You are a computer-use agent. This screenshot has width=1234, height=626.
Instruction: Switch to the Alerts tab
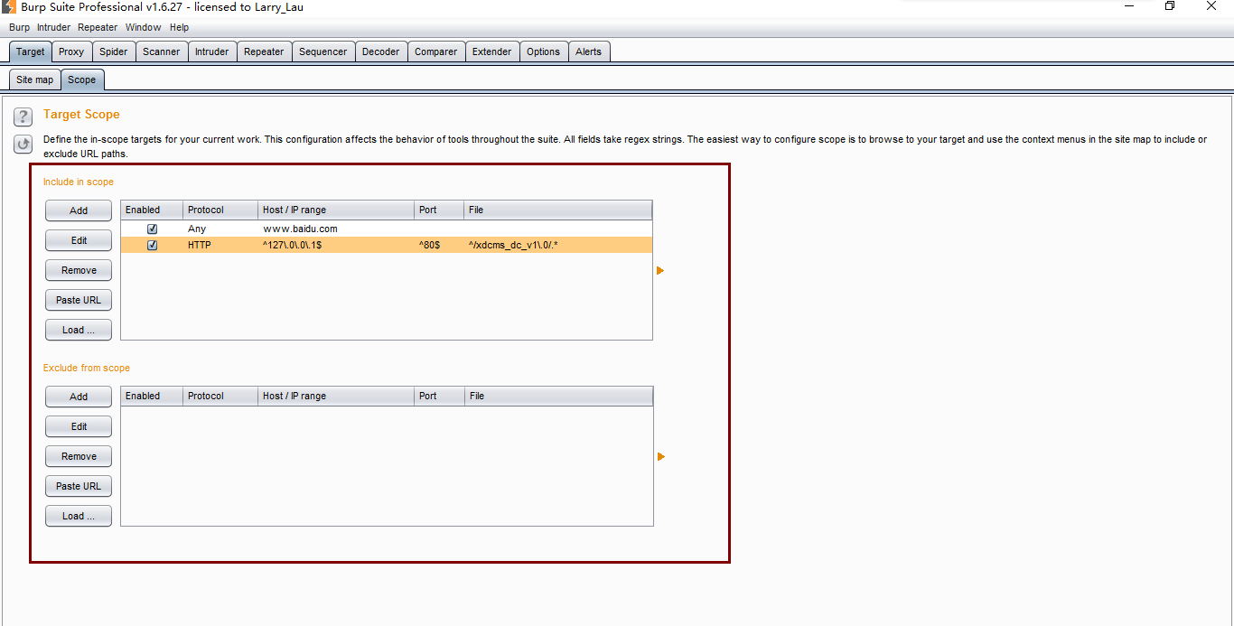click(589, 51)
